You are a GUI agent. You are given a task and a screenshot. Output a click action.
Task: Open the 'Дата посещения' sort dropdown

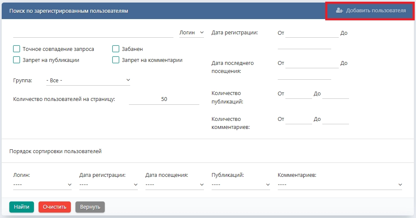click(175, 184)
